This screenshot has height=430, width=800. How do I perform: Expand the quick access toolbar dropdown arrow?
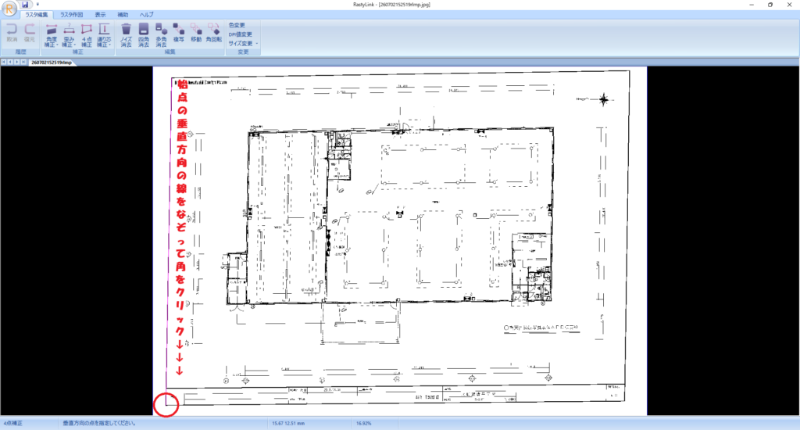[37, 5]
